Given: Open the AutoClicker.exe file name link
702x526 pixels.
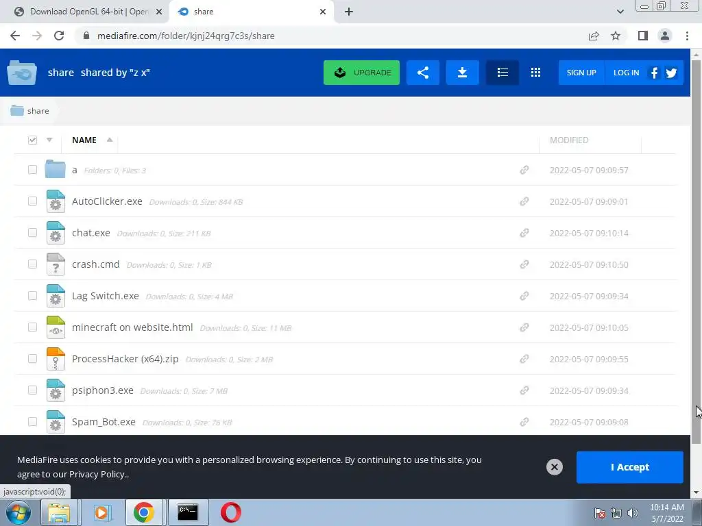Looking at the screenshot, I should tap(107, 201).
